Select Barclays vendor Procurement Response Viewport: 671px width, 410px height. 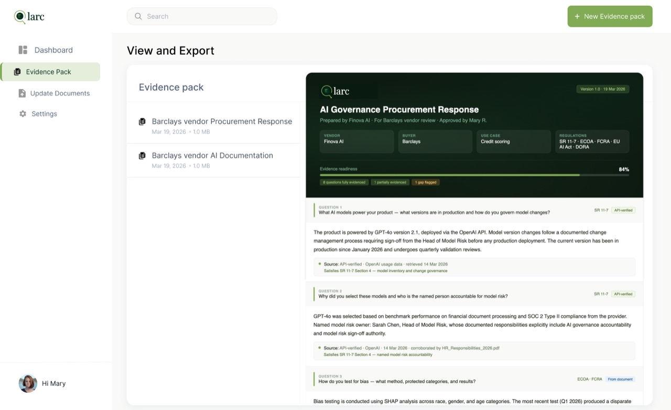[213, 126]
